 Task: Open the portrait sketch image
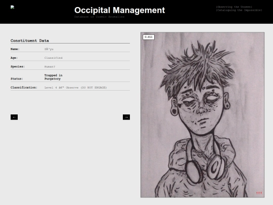click(203, 115)
